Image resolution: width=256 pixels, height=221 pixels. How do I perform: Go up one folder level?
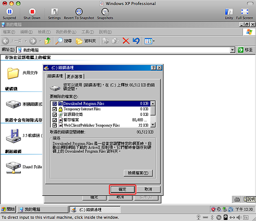point(47,41)
